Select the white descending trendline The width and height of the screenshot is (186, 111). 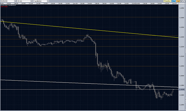89,84
